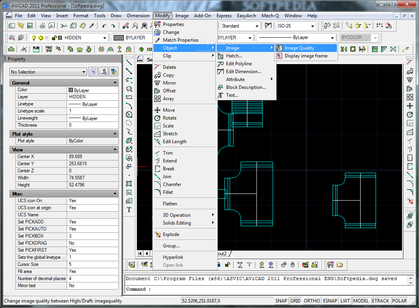Screen dimensions: 419x308
Task: Expand the Solids Editing submenu
Action: pos(185,223)
